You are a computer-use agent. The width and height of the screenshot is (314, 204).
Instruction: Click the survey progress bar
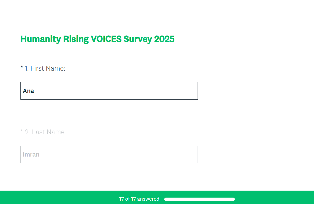(199, 199)
